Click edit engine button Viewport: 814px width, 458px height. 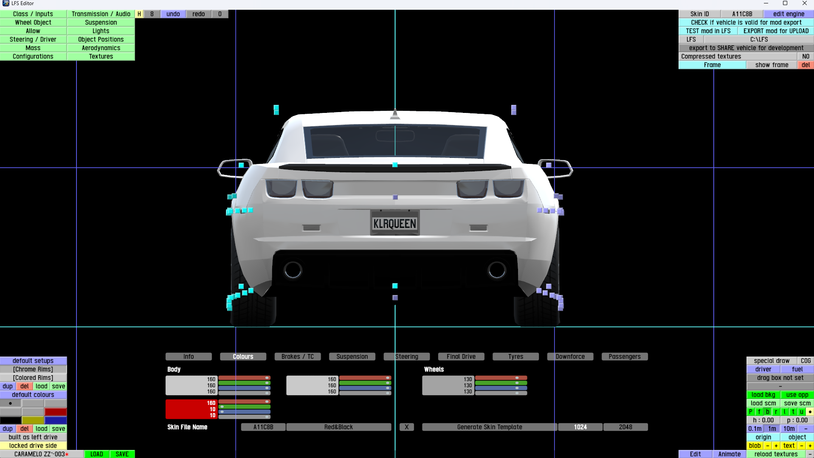coord(789,14)
